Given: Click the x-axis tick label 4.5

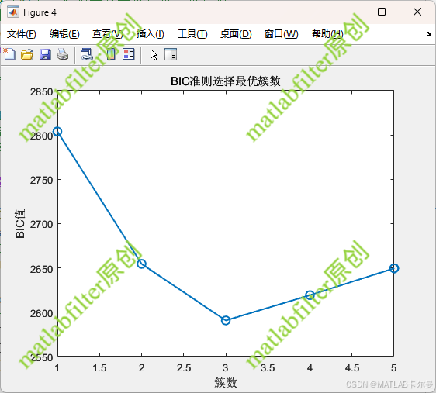Looking at the screenshot, I should tap(352, 368).
